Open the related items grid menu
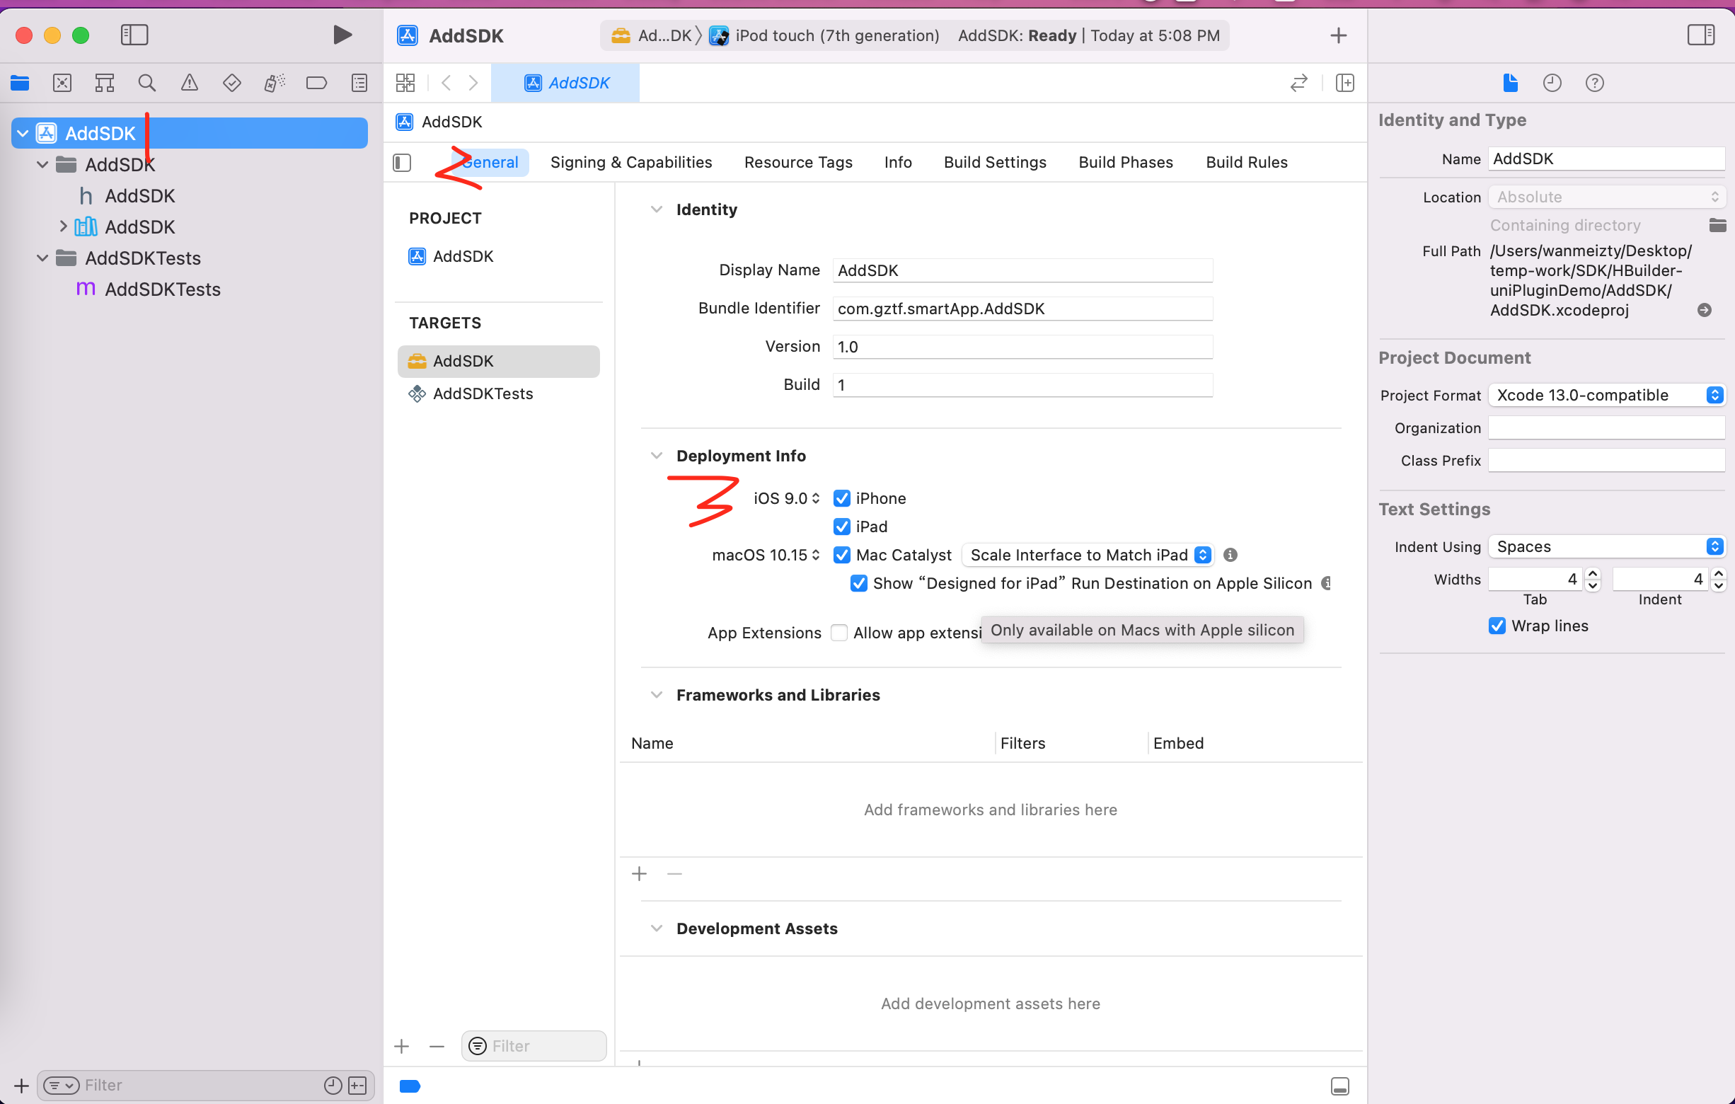 [405, 83]
